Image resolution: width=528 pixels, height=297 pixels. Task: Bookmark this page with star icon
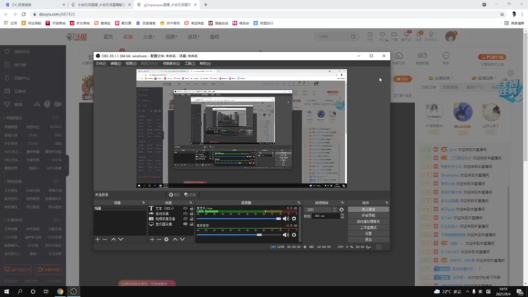pos(502,14)
